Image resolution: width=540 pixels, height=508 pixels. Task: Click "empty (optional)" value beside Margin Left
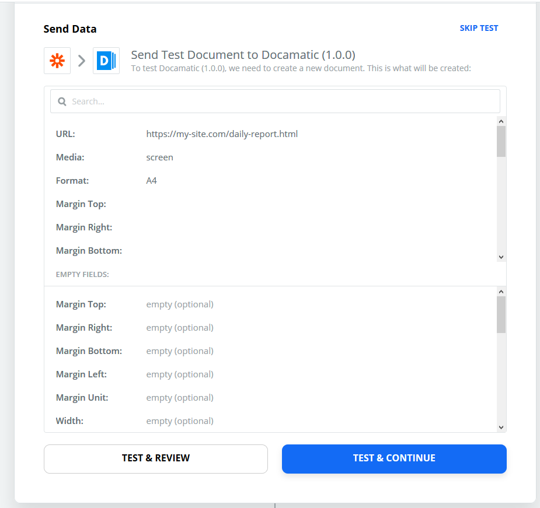tap(180, 374)
